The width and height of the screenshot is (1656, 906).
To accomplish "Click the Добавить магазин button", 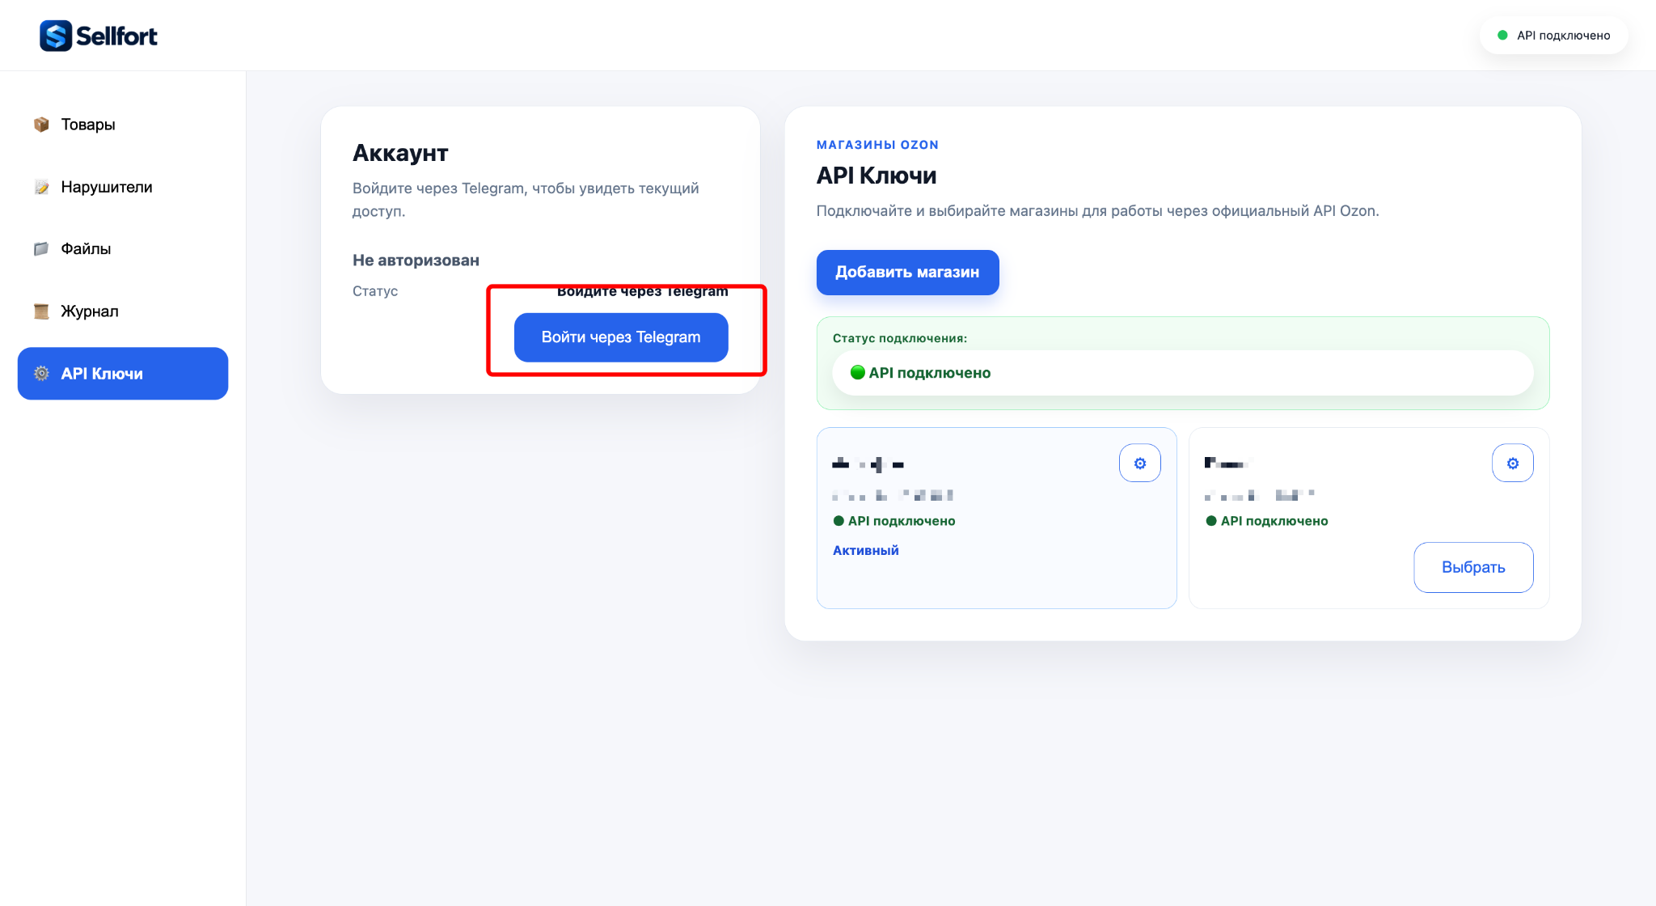I will pos(908,273).
